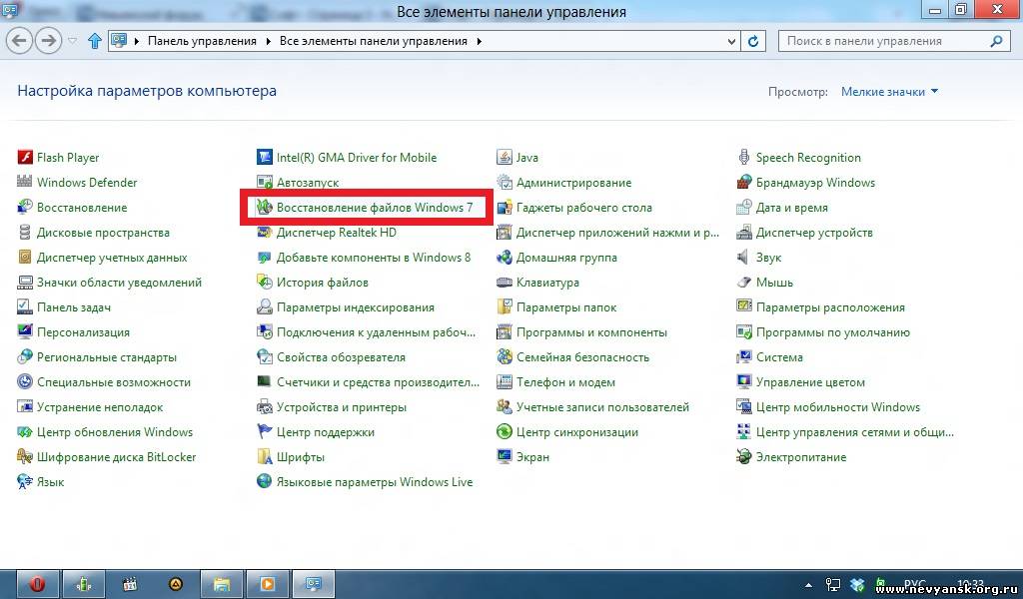Screen dimensions: 1023x599
Task: Click the network icon in system tray
Action: point(833,585)
